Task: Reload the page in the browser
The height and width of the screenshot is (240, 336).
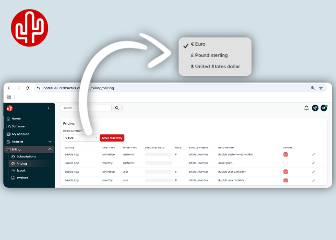Action: point(27,88)
